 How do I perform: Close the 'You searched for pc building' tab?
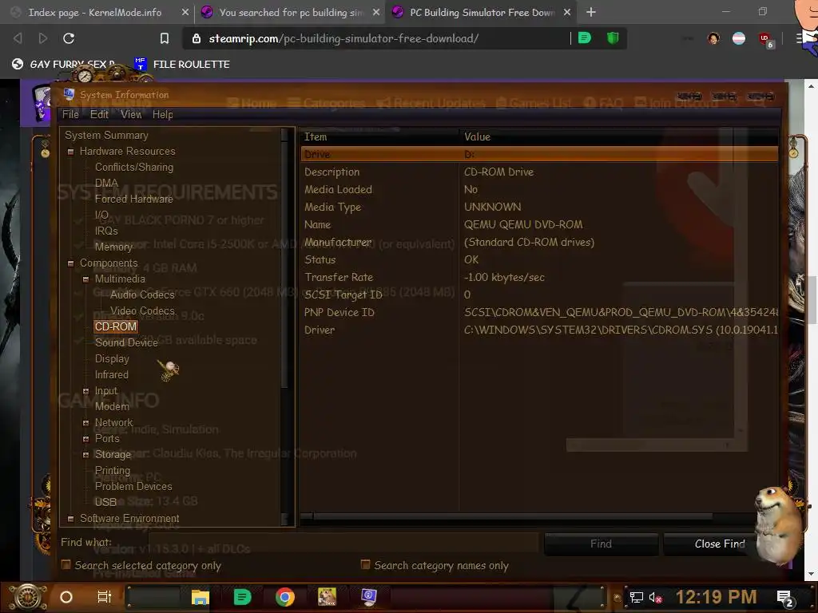[x=376, y=12]
